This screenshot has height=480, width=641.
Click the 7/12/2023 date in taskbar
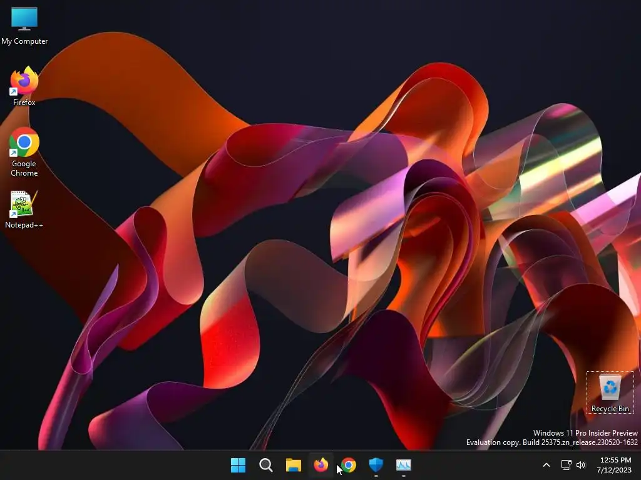coord(614,470)
